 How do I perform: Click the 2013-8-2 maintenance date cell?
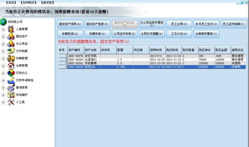[x=158, y=56]
